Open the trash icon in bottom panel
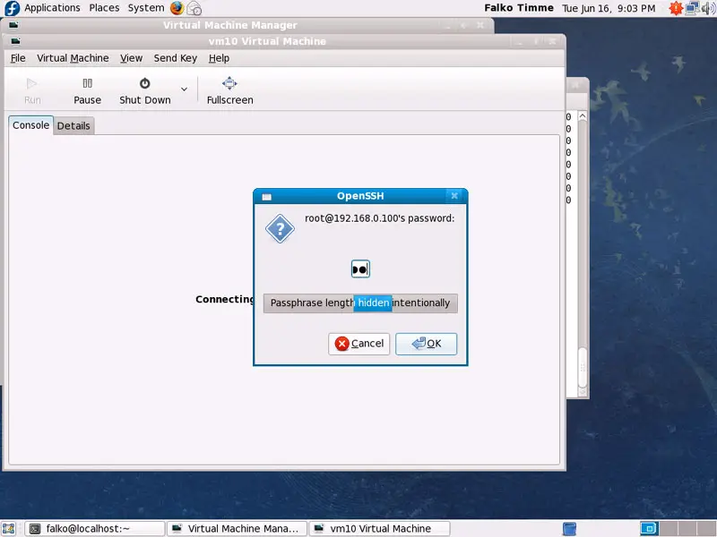717x537 pixels. (x=569, y=528)
